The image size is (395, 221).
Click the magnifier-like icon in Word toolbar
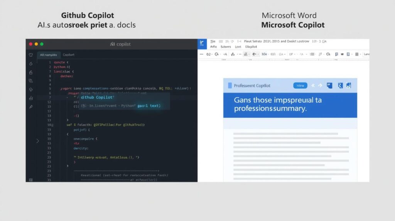click(328, 54)
